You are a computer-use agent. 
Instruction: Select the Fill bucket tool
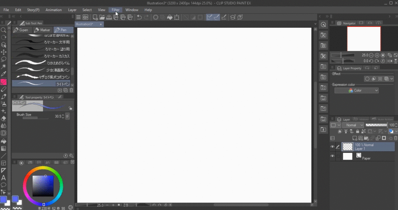point(4,141)
